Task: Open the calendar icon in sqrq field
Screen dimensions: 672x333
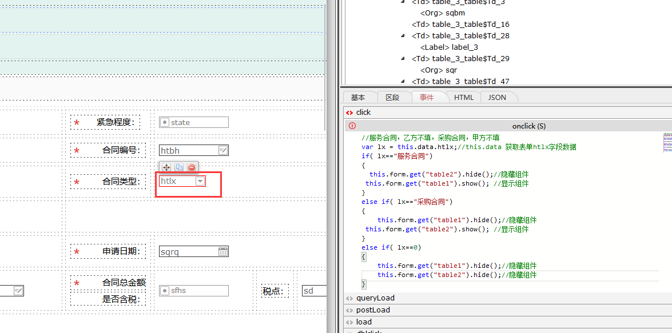Action: click(x=223, y=251)
